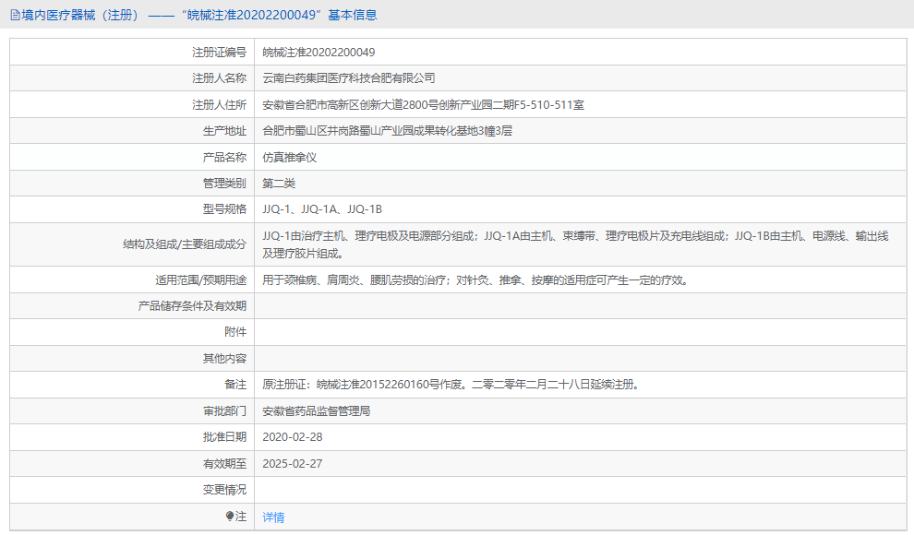Select approving department 安徽省药品监督管理局

317,411
